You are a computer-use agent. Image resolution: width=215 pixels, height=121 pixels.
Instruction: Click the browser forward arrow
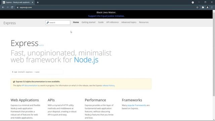[x=7, y=7]
